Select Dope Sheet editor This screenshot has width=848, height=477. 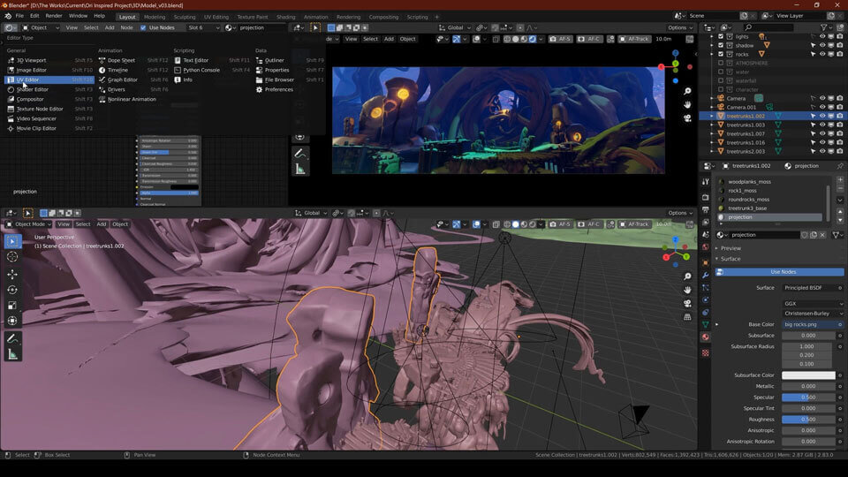(133, 60)
